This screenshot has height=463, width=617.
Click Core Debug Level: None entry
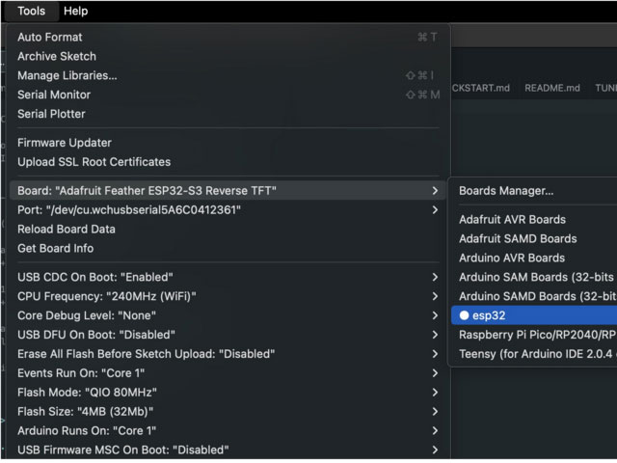point(228,316)
